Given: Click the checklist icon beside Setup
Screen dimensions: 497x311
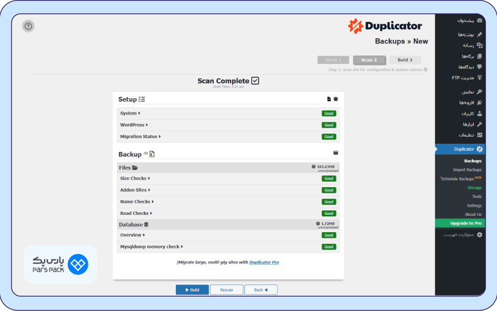Looking at the screenshot, I should coord(142,99).
